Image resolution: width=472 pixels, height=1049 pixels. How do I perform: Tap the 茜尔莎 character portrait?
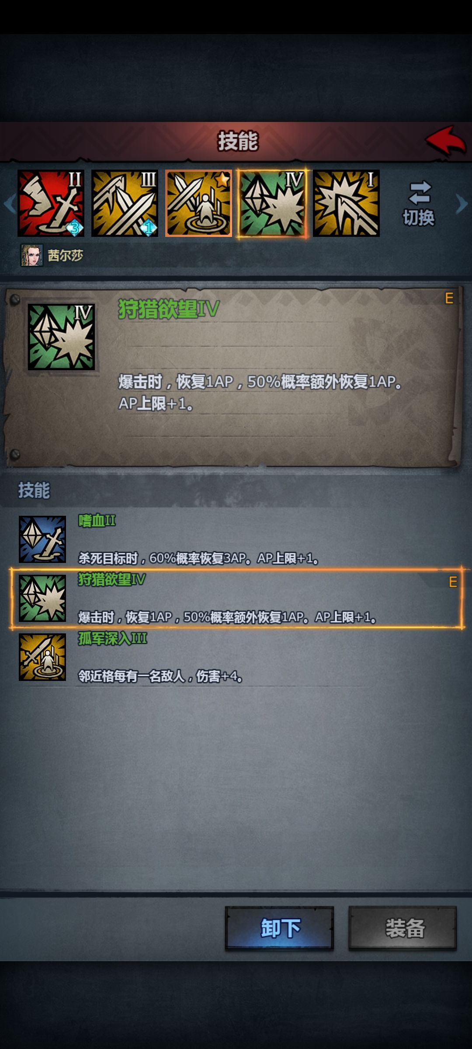click(32, 255)
